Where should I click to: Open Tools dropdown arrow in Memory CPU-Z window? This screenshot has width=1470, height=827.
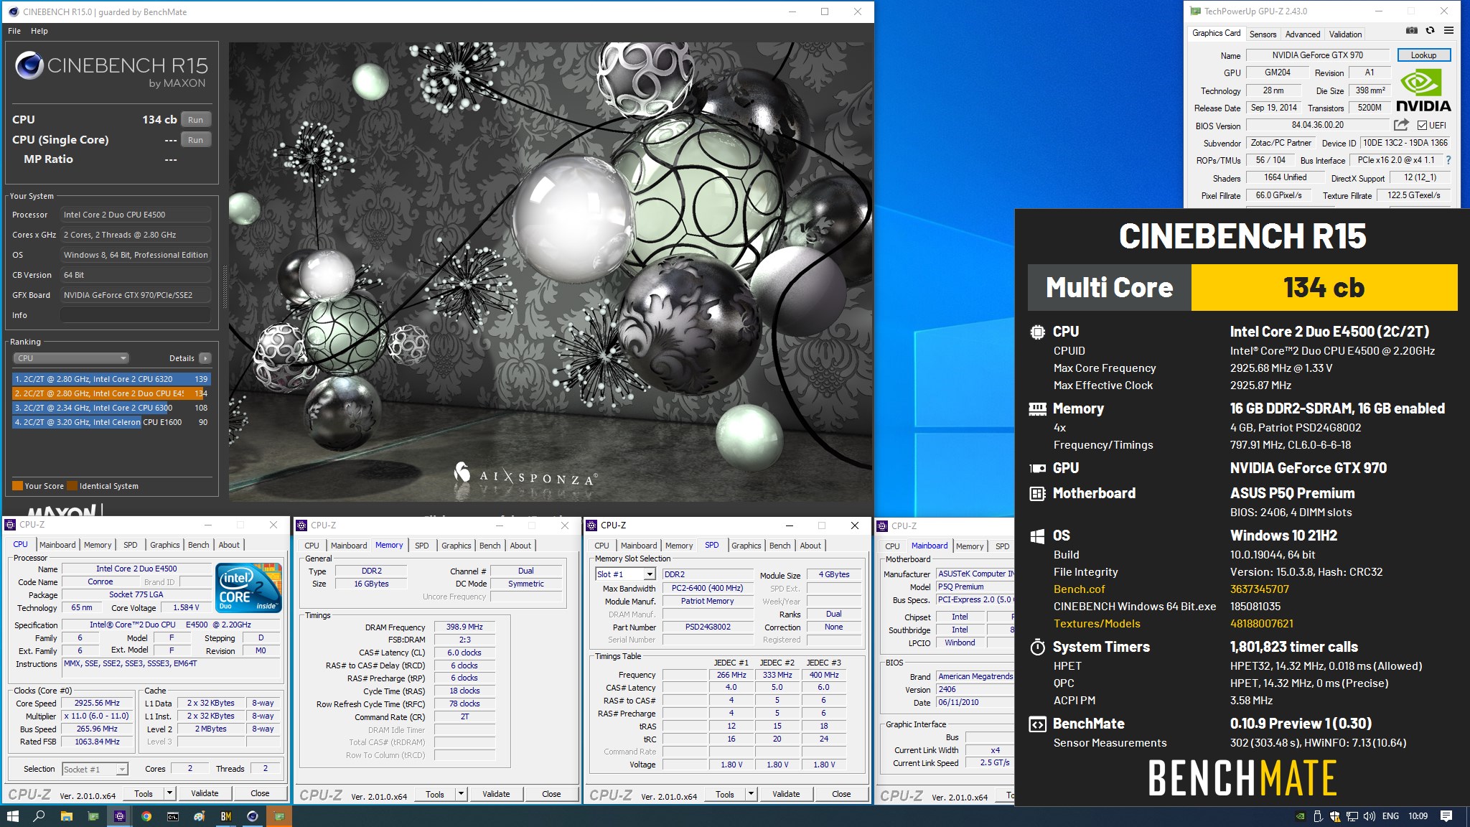coord(462,794)
